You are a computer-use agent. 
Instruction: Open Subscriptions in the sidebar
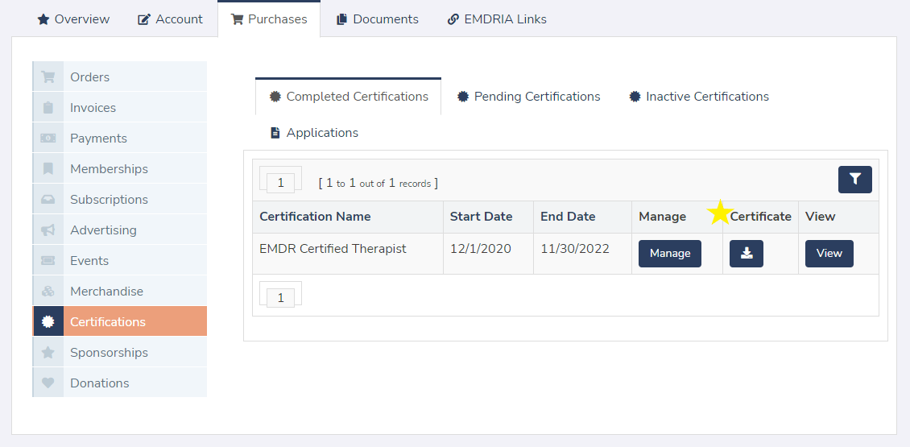point(119,199)
